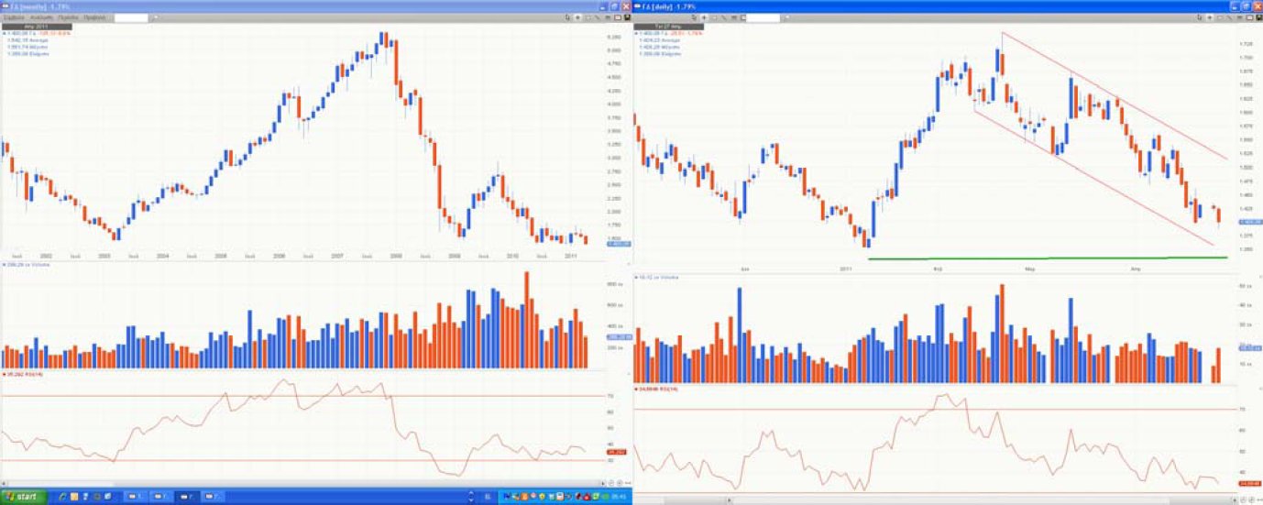This screenshot has width=1263, height=505.
Task: Expand dropdown arrow beside monthly chart symbol field
Action: click(155, 17)
